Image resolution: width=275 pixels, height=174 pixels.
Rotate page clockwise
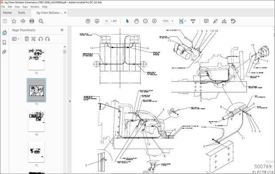pos(47,39)
